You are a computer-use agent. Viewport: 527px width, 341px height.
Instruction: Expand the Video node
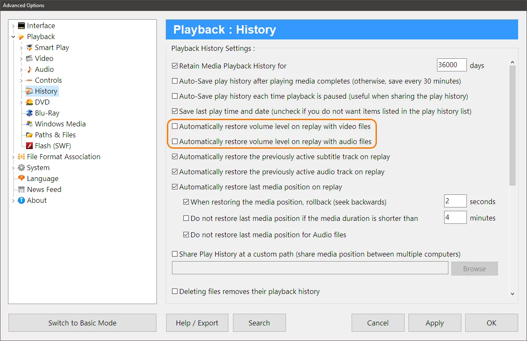click(x=21, y=59)
